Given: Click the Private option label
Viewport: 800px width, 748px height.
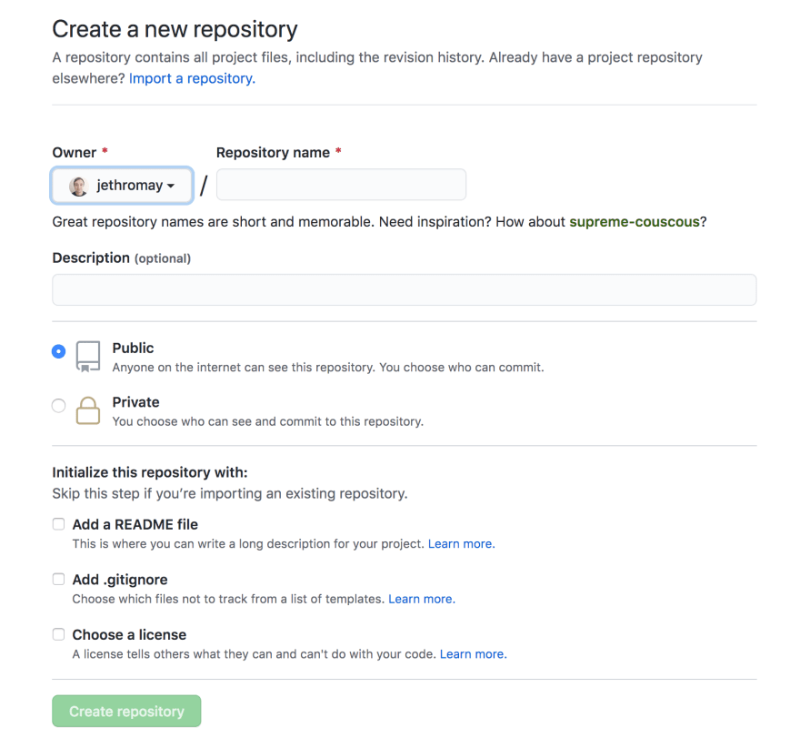Looking at the screenshot, I should [x=135, y=402].
